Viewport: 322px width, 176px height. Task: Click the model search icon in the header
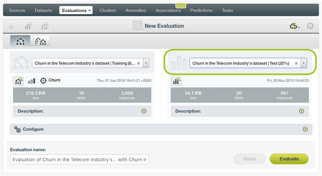(x=45, y=26)
